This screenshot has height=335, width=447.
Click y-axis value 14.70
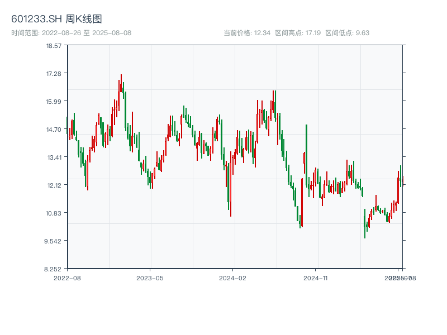pos(54,130)
